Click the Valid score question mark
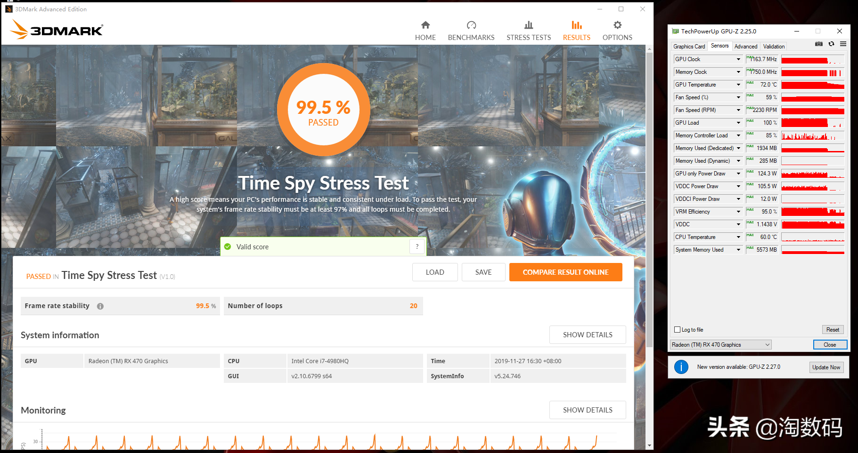 pyautogui.click(x=417, y=246)
